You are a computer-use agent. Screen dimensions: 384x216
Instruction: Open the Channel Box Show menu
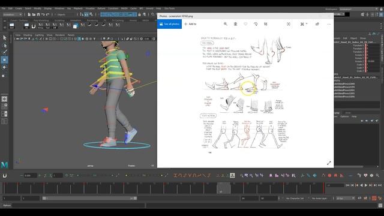[x=363, y=38]
